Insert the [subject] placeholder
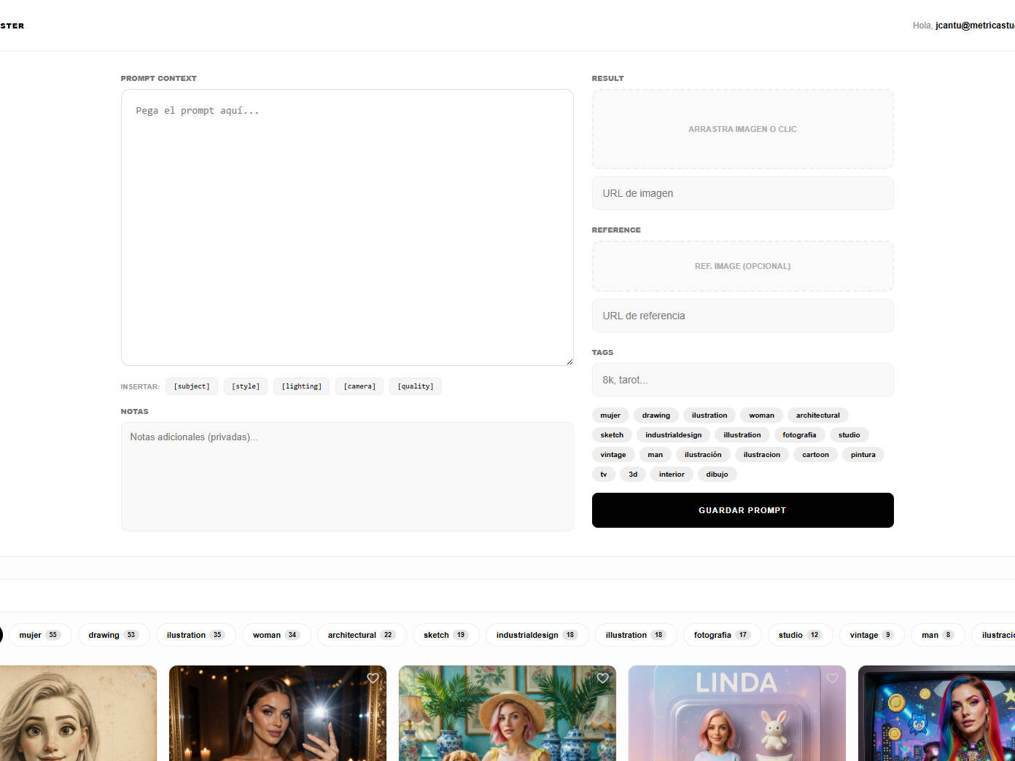The width and height of the screenshot is (1015, 761). point(192,386)
